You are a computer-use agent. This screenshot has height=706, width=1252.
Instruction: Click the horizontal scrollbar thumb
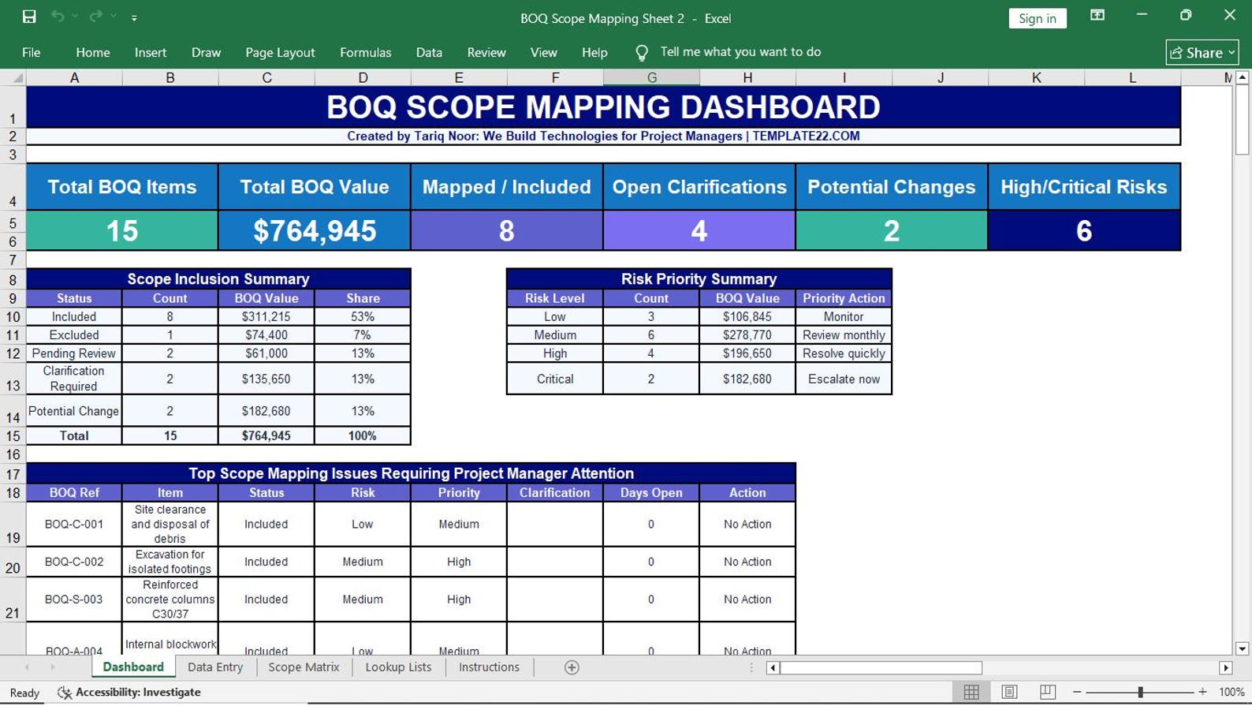(x=881, y=668)
